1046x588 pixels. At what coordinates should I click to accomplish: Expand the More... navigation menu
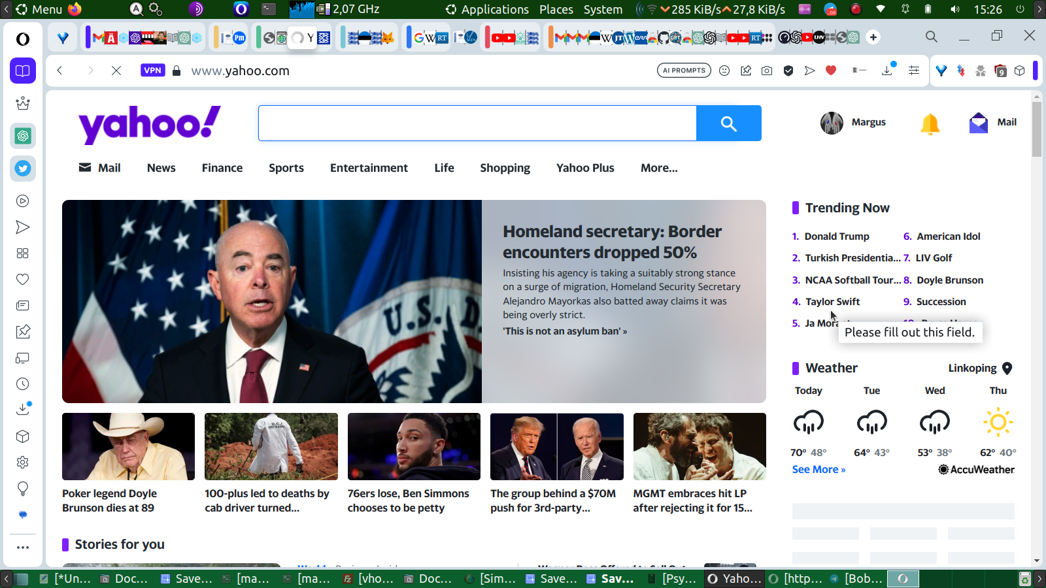(659, 168)
